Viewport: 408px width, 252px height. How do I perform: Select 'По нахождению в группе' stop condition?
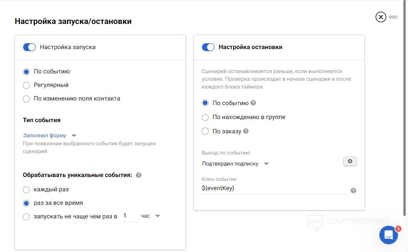tap(205, 117)
